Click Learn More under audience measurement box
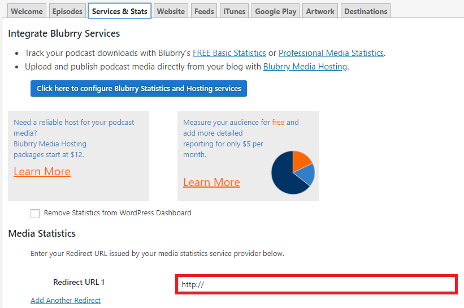 click(211, 182)
